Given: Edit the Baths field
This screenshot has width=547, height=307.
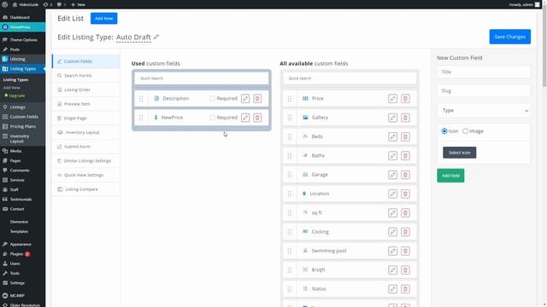Looking at the screenshot, I should click(392, 155).
